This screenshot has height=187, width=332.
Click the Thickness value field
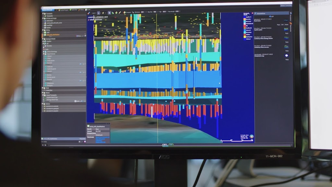pyautogui.click(x=143, y=12)
